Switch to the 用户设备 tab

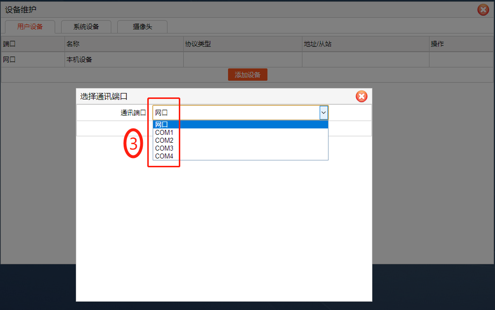(x=30, y=27)
